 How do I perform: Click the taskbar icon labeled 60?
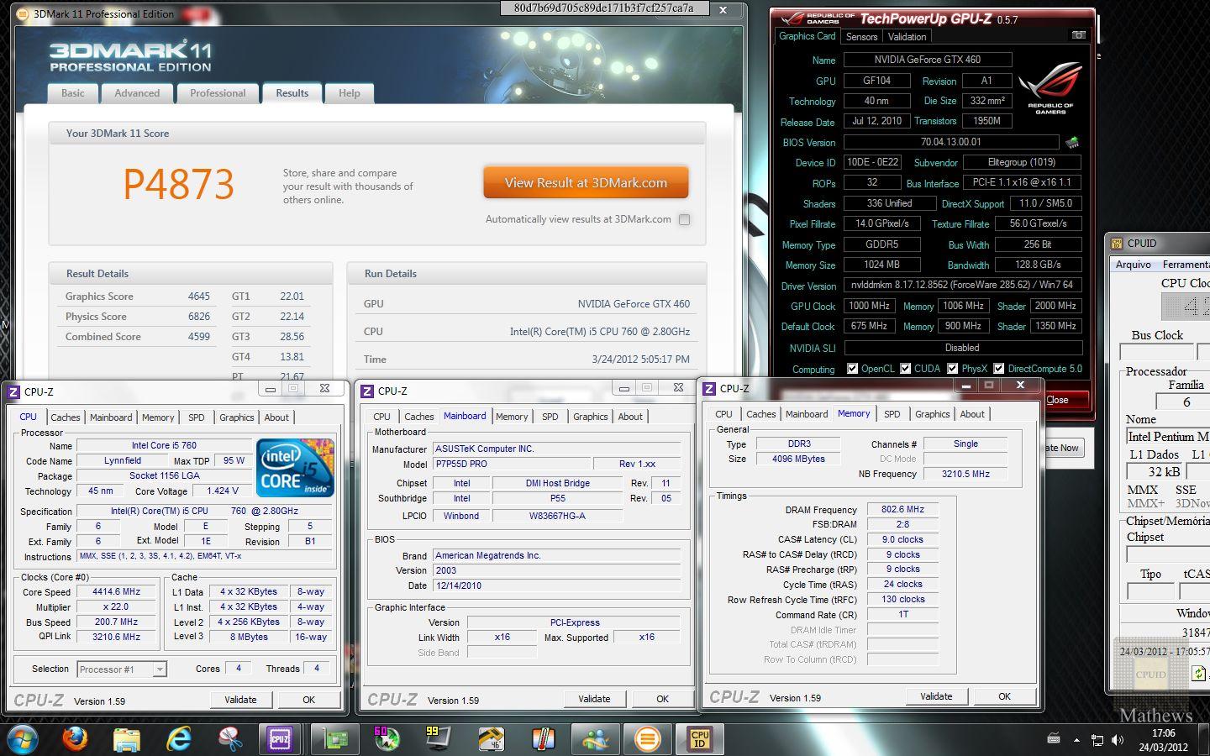(x=387, y=739)
